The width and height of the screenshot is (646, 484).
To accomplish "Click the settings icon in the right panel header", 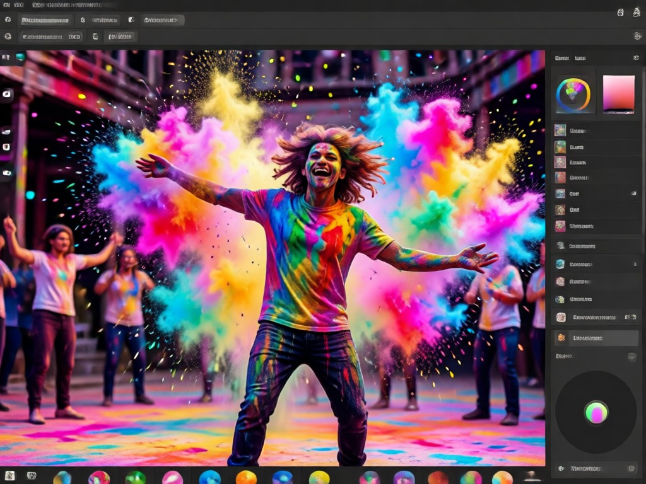I will (636, 58).
